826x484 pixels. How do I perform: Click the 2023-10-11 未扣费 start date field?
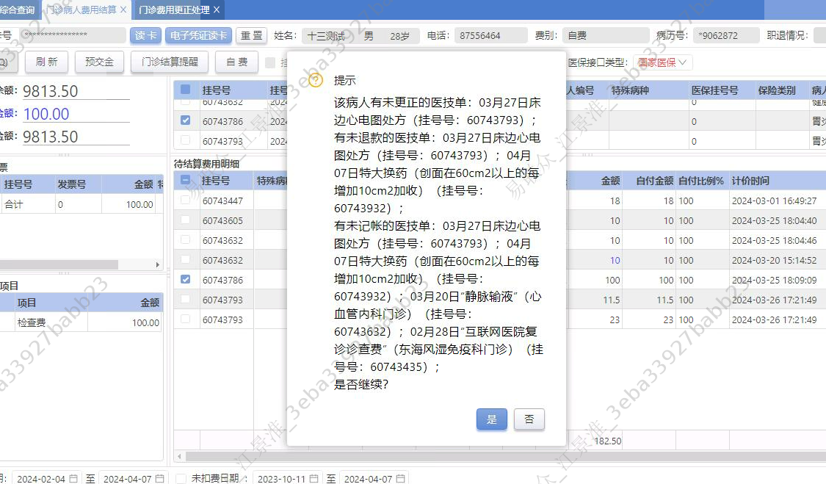coord(287,478)
